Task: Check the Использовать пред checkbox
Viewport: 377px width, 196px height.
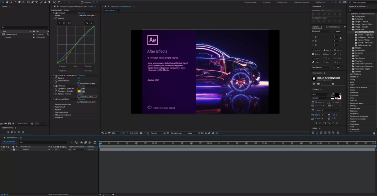Action: pyautogui.click(x=78, y=83)
